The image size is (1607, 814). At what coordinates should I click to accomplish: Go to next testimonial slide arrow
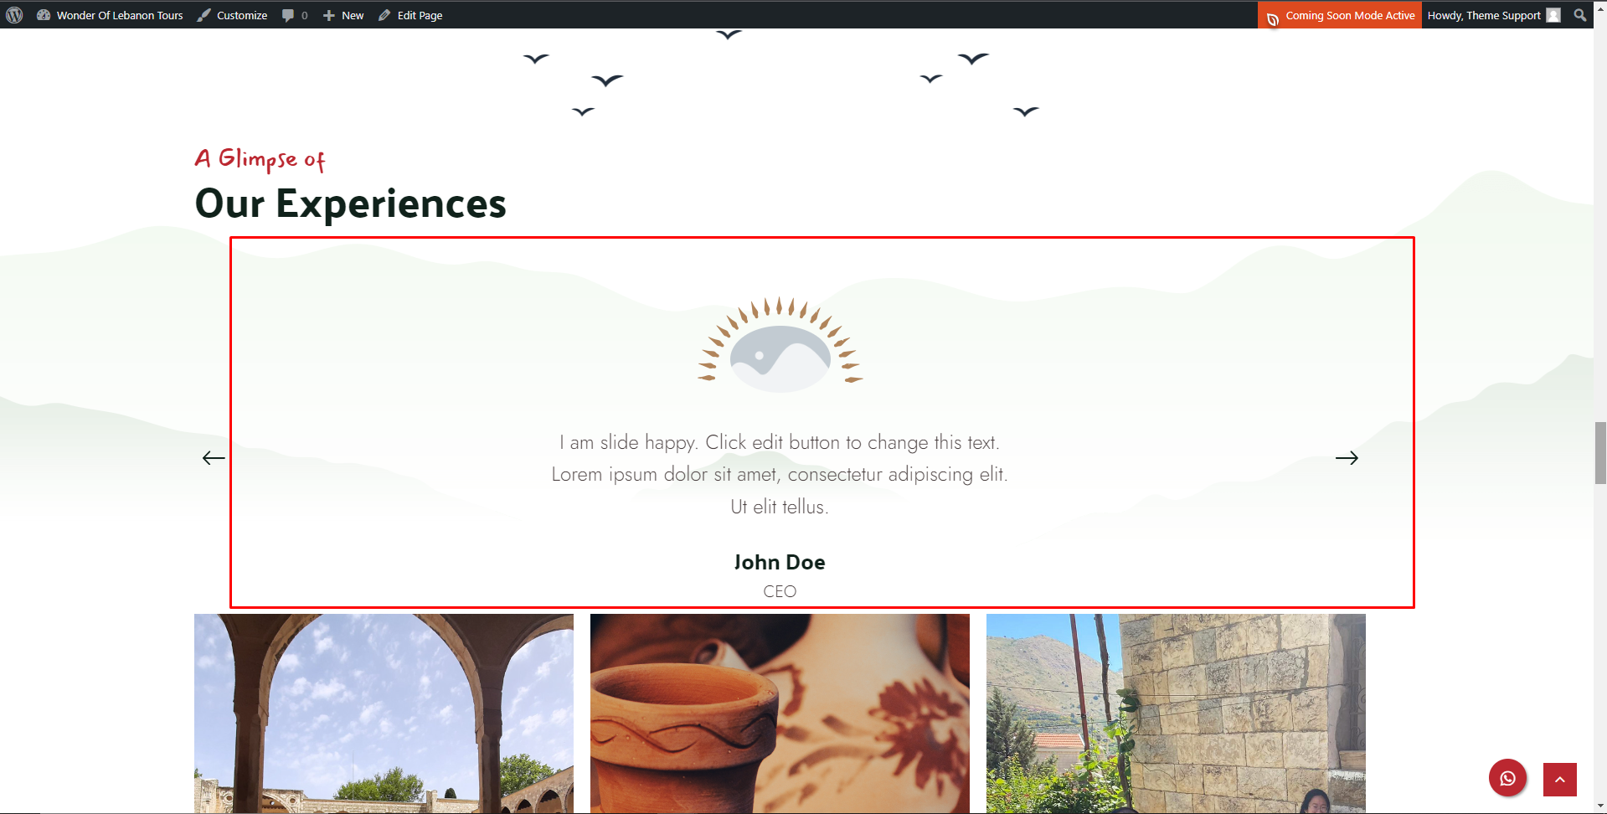pos(1347,458)
